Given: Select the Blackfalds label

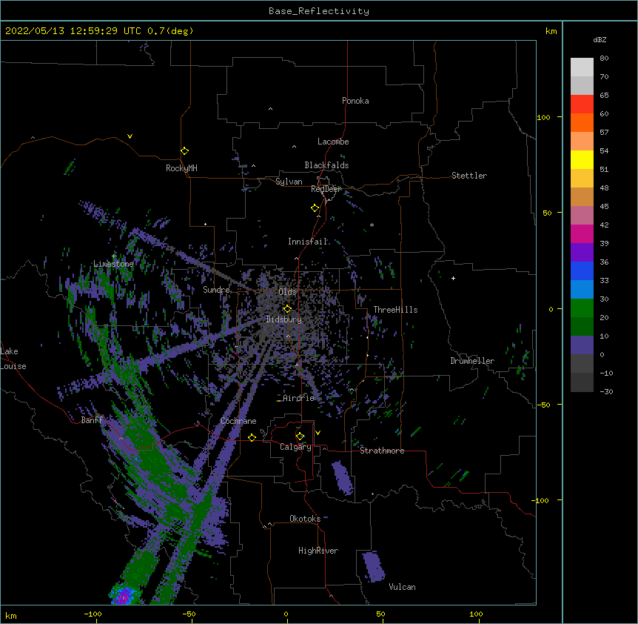Looking at the screenshot, I should [x=326, y=165].
